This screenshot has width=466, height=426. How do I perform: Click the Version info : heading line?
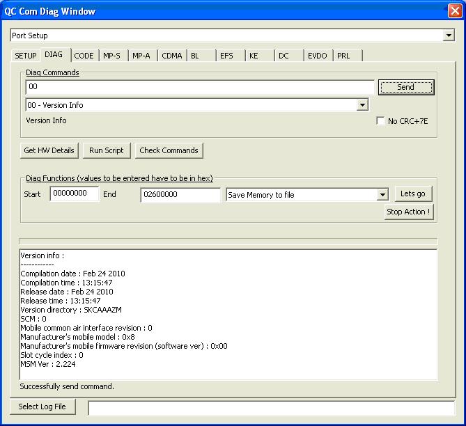pyautogui.click(x=42, y=255)
